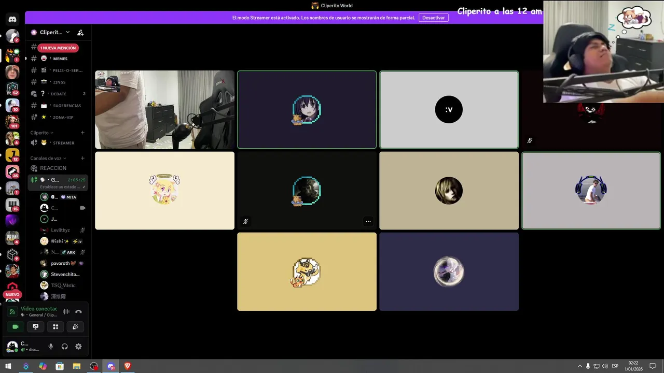Image resolution: width=664 pixels, height=373 pixels.
Task: Select the voice member with MITA tag
Action: click(x=63, y=197)
